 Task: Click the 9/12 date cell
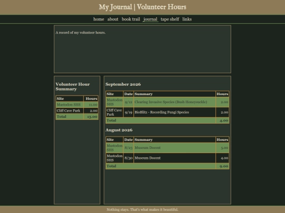128,102
